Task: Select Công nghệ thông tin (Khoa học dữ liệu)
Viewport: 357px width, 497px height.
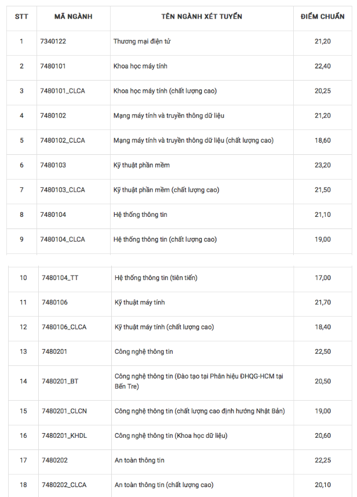Action: [x=171, y=436]
